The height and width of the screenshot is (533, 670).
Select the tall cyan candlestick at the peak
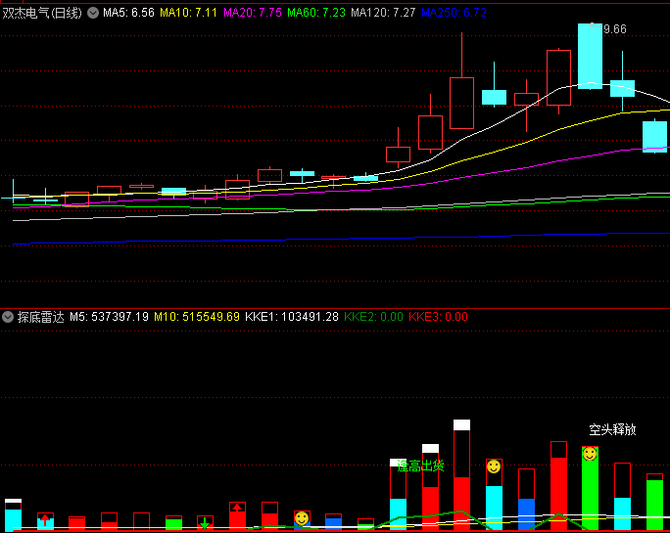590,57
